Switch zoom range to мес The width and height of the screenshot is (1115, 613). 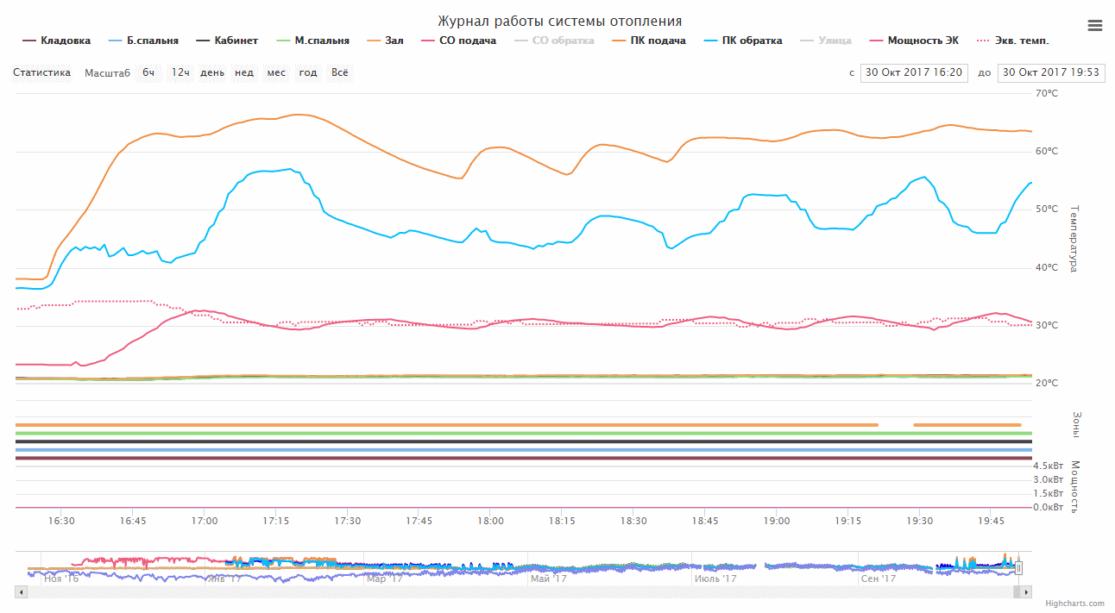click(276, 72)
